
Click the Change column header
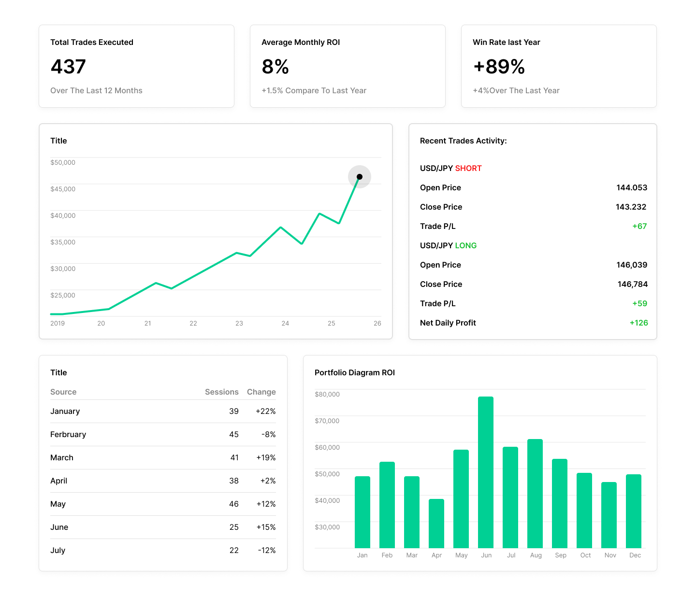tap(261, 392)
